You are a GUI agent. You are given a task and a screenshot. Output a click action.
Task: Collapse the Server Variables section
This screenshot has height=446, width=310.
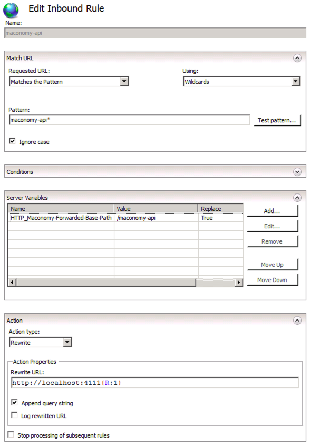click(297, 198)
